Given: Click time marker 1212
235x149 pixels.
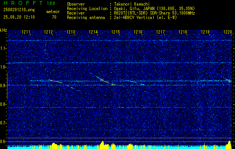Looking at the screenshot, I should click(x=49, y=32).
